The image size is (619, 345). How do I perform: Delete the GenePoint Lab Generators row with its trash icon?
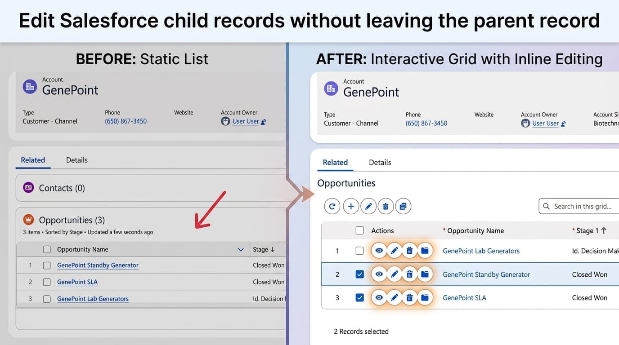pyautogui.click(x=409, y=251)
